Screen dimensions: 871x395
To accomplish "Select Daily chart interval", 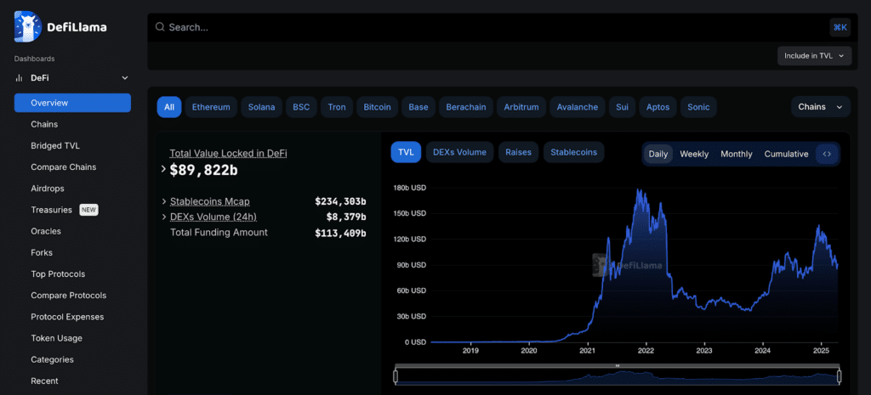I will pyautogui.click(x=658, y=155).
